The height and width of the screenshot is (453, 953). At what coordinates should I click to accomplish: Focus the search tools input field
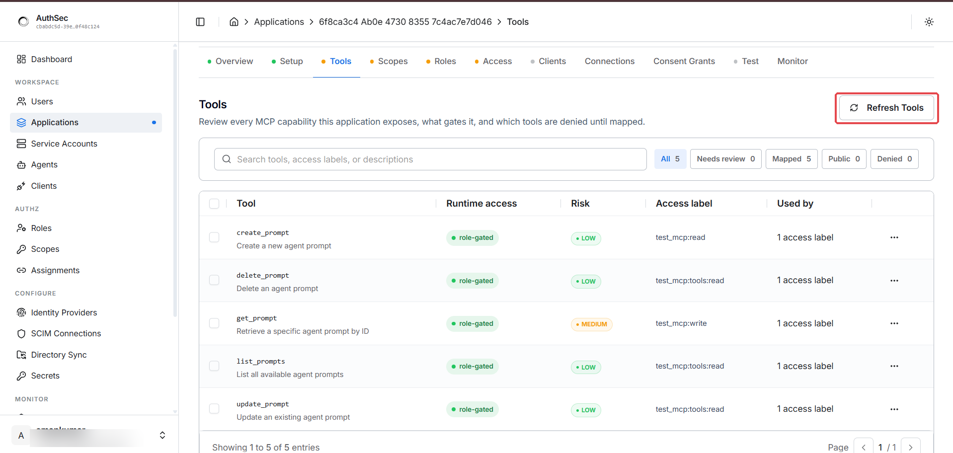coord(430,159)
